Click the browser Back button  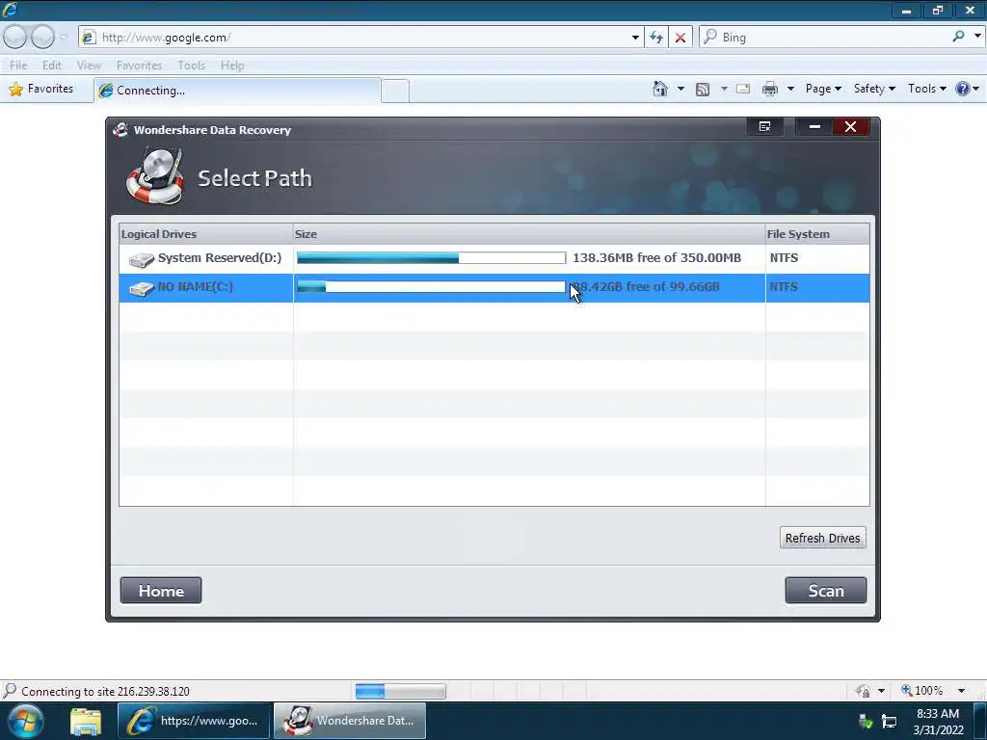pos(14,38)
